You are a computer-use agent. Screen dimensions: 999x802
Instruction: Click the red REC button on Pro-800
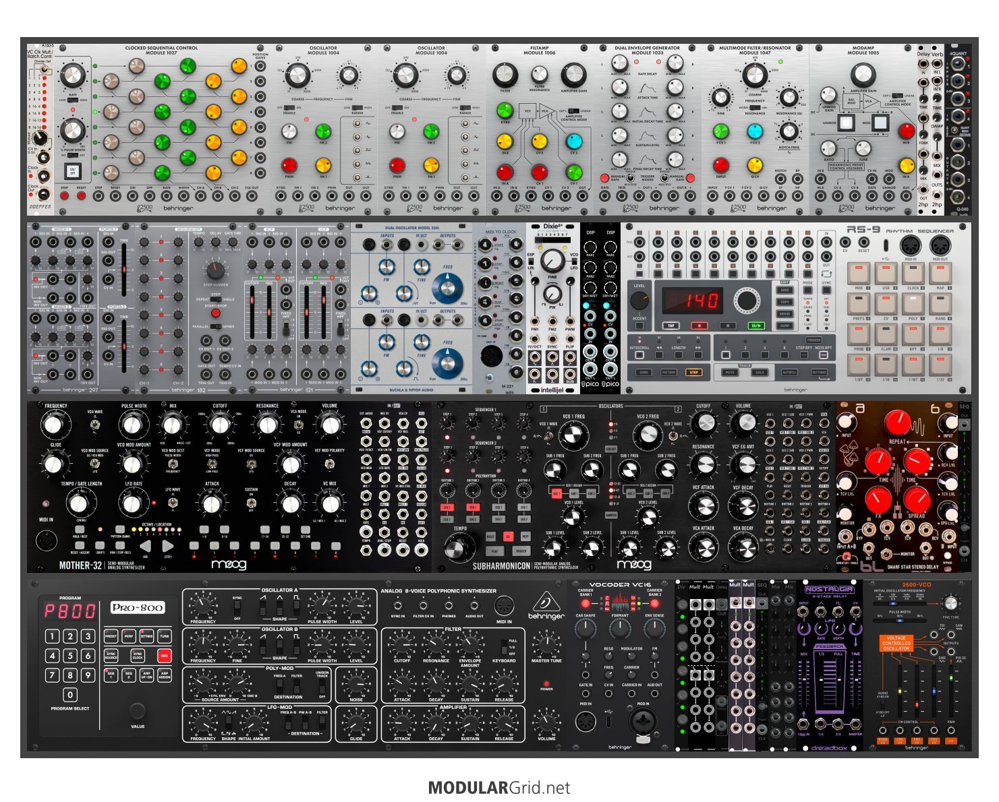[164, 655]
